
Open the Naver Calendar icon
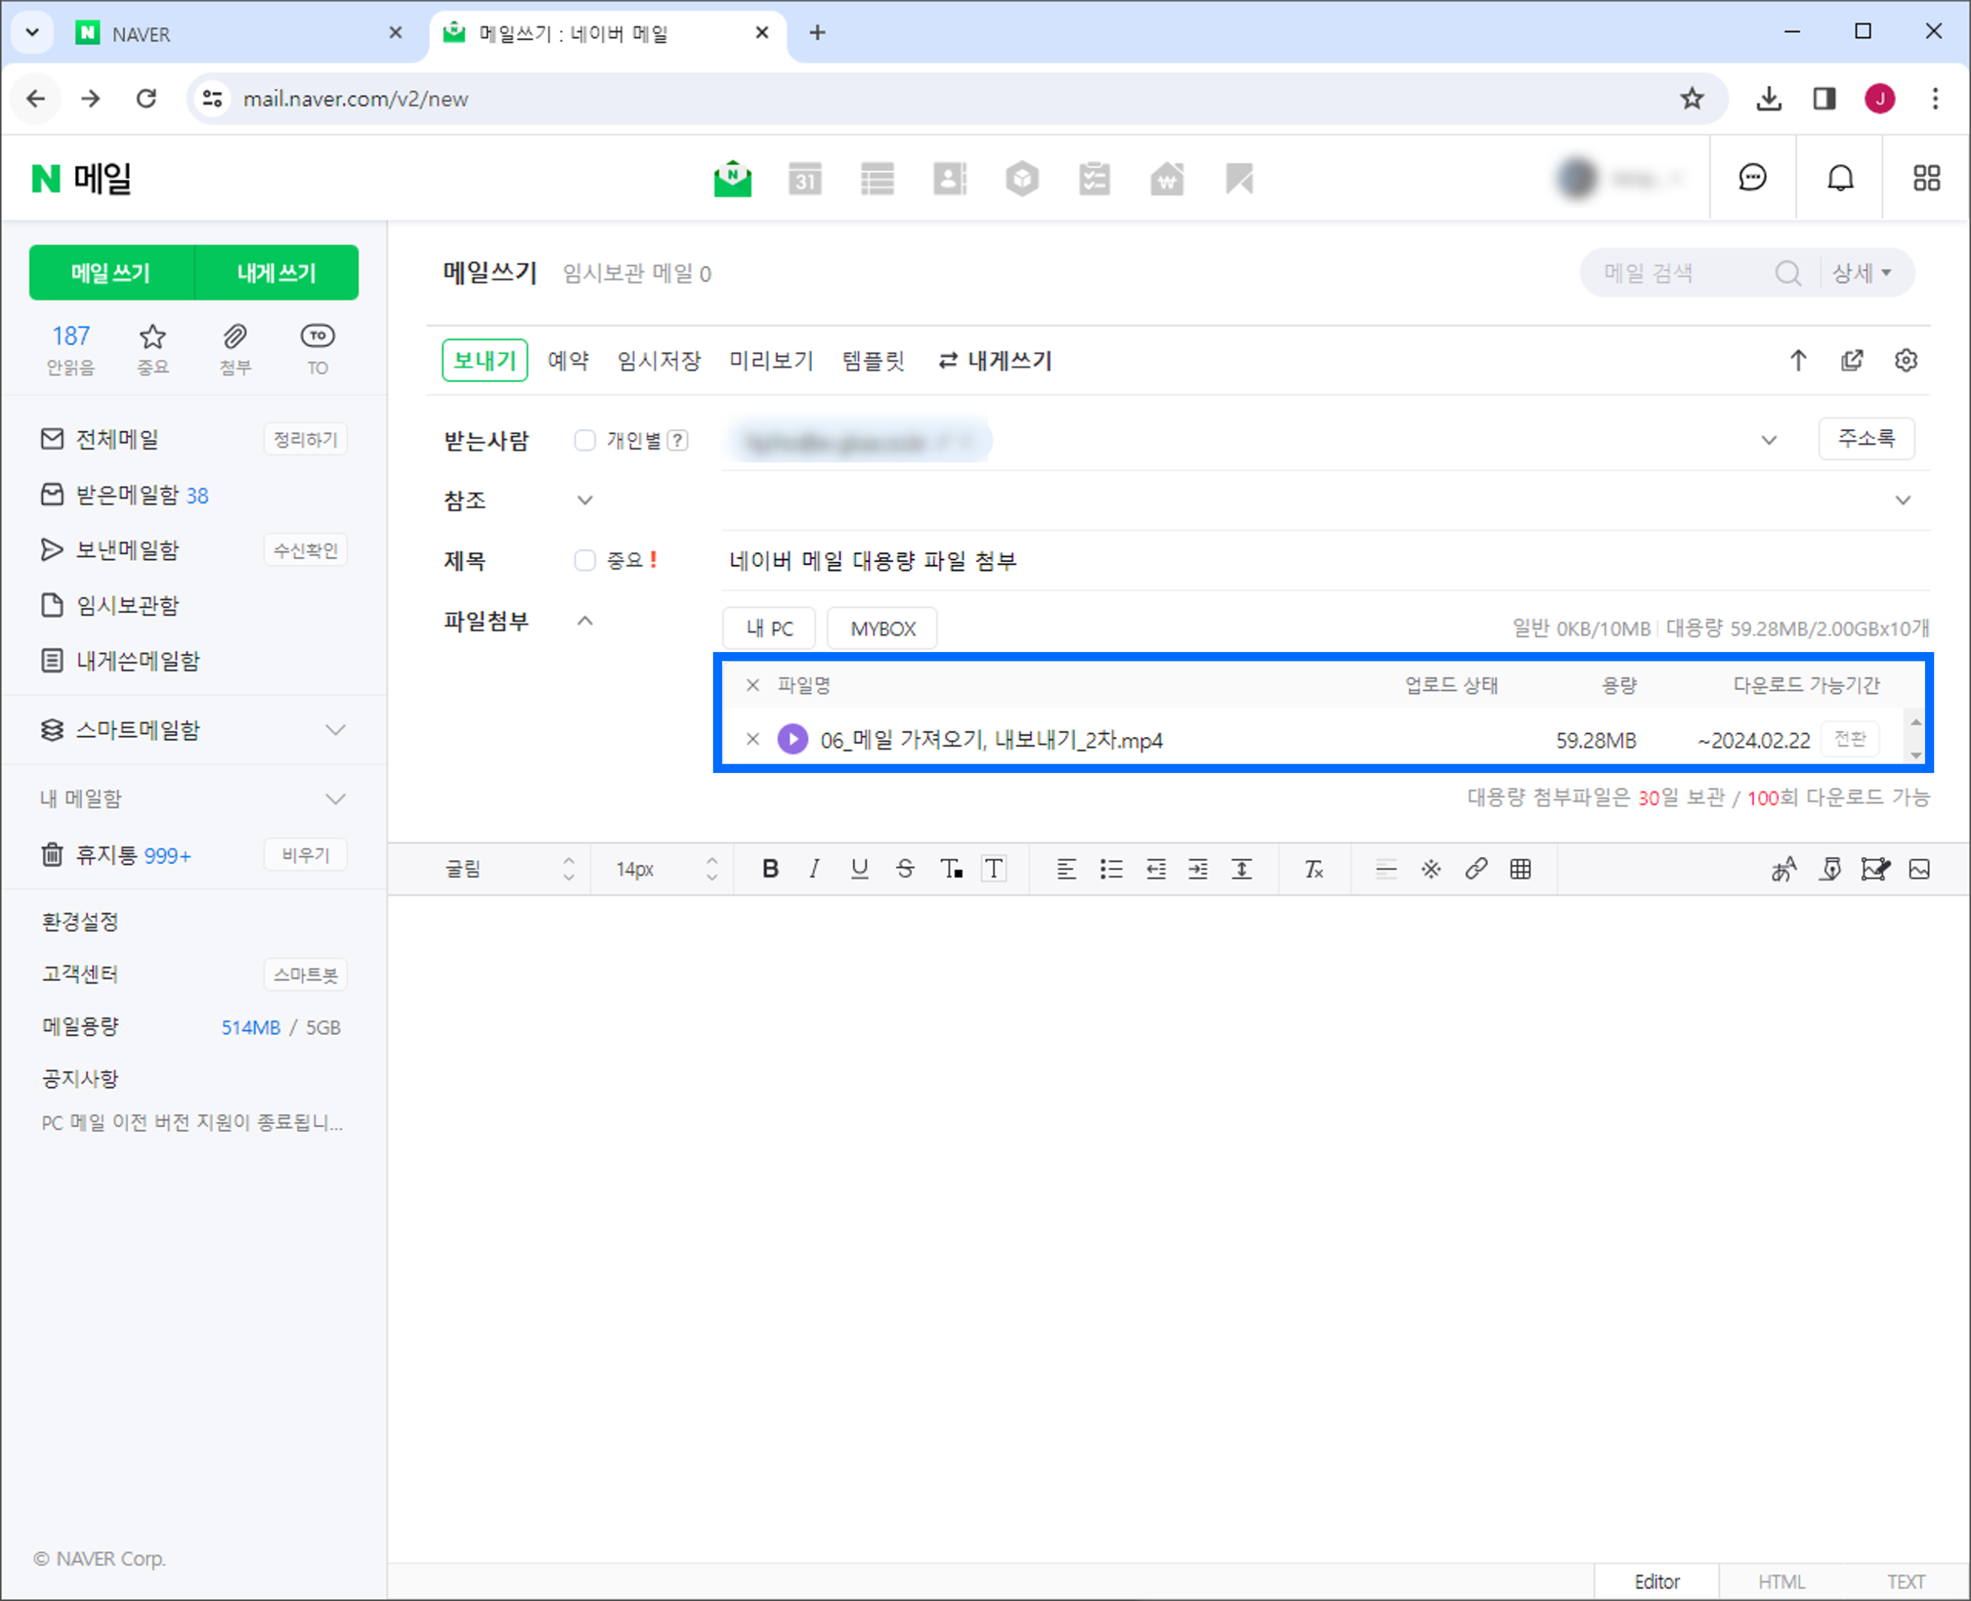click(805, 178)
